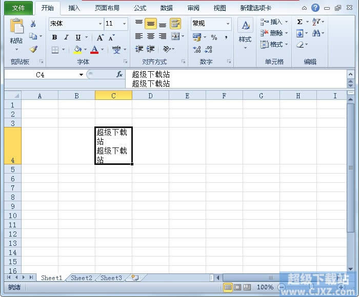Switch to Page Layout (页面布局) tab
This screenshot has height=297, width=359.
(x=107, y=8)
